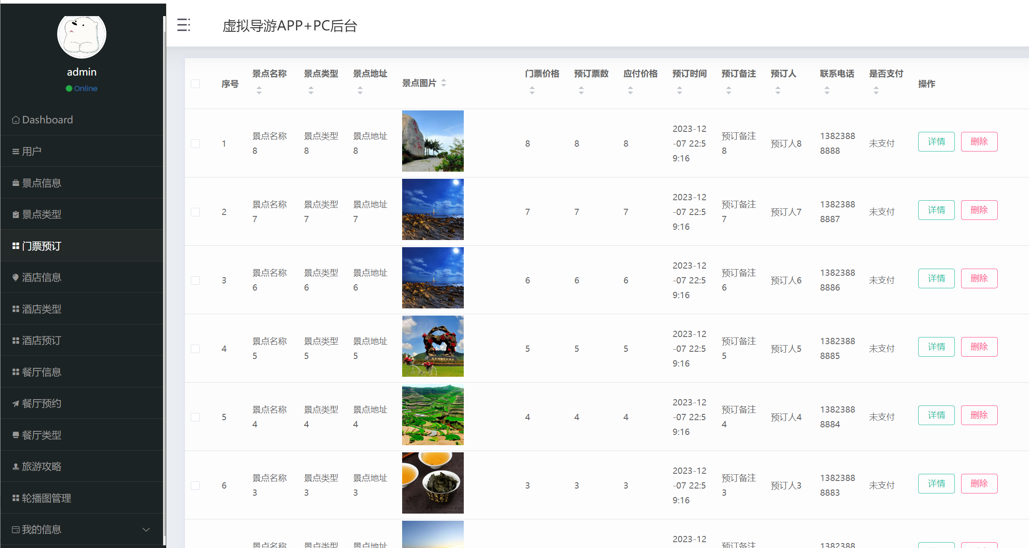
Task: Open 详情 for 景点名称8
Action: (936, 141)
